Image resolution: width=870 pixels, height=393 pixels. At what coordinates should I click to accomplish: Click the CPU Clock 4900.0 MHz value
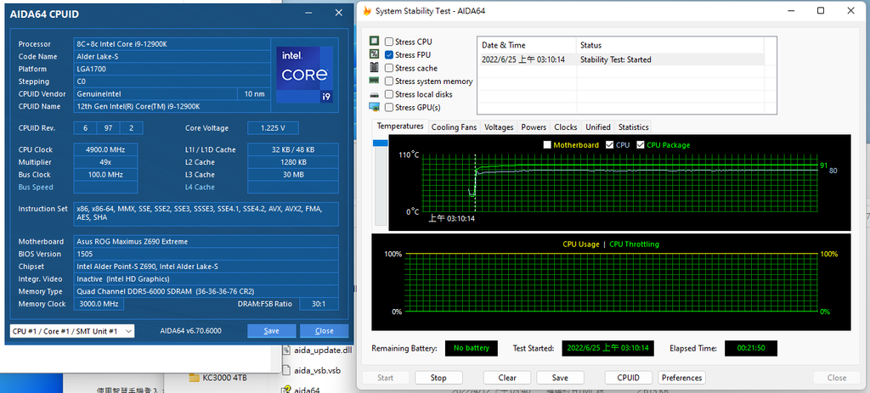click(x=105, y=149)
